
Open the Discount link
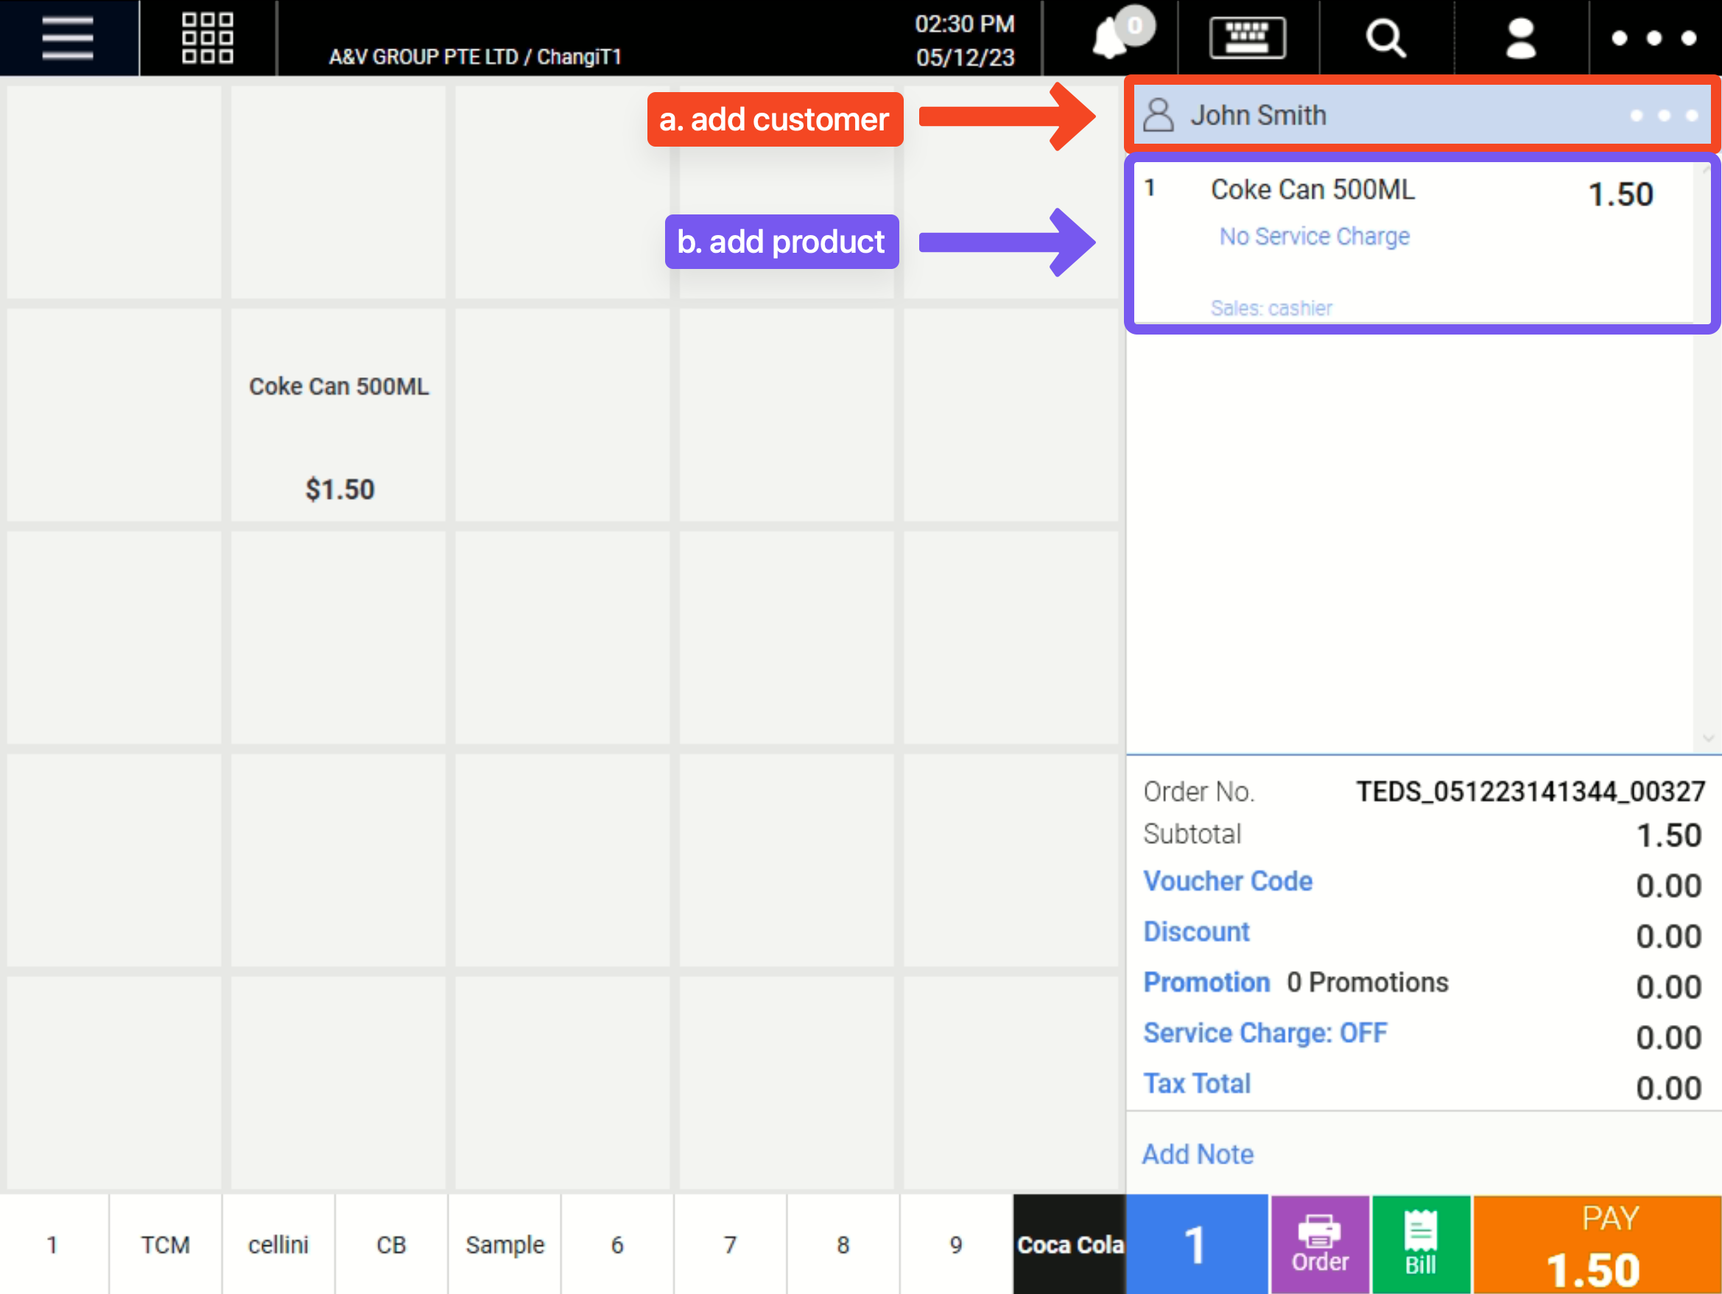click(x=1197, y=931)
